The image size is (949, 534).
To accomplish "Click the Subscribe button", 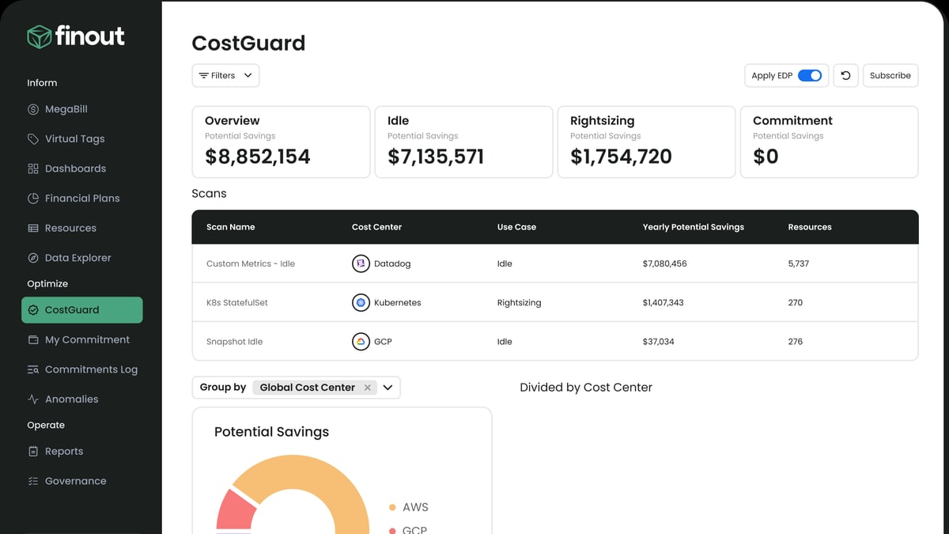I will coord(890,76).
